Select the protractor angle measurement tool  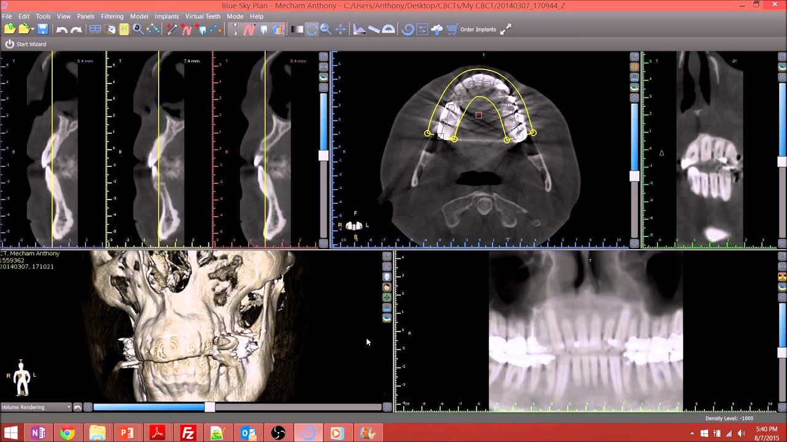(389, 29)
